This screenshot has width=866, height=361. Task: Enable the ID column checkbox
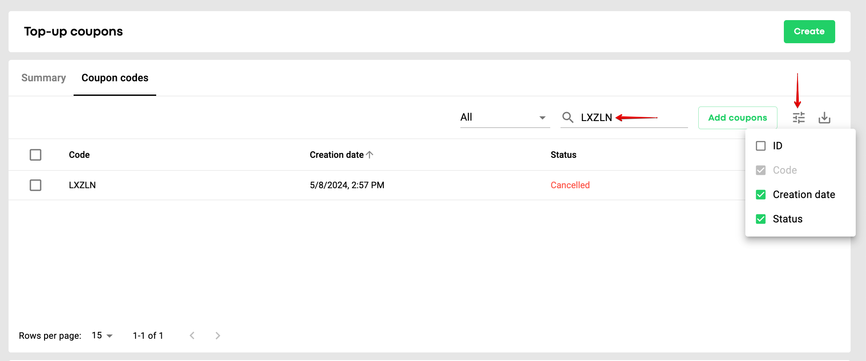coord(761,146)
